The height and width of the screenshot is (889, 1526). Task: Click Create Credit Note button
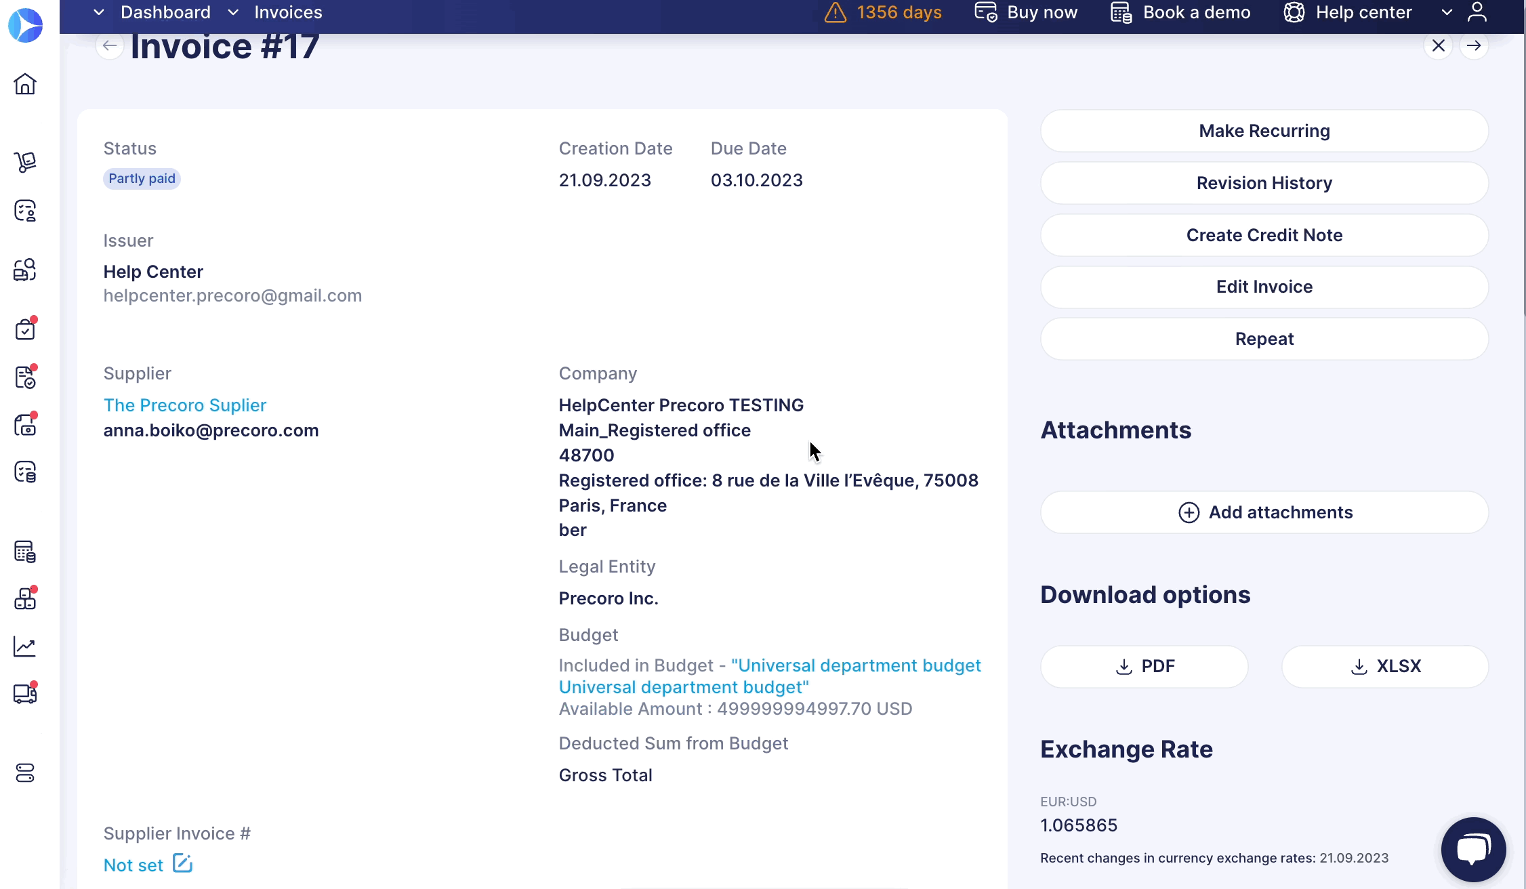point(1264,235)
